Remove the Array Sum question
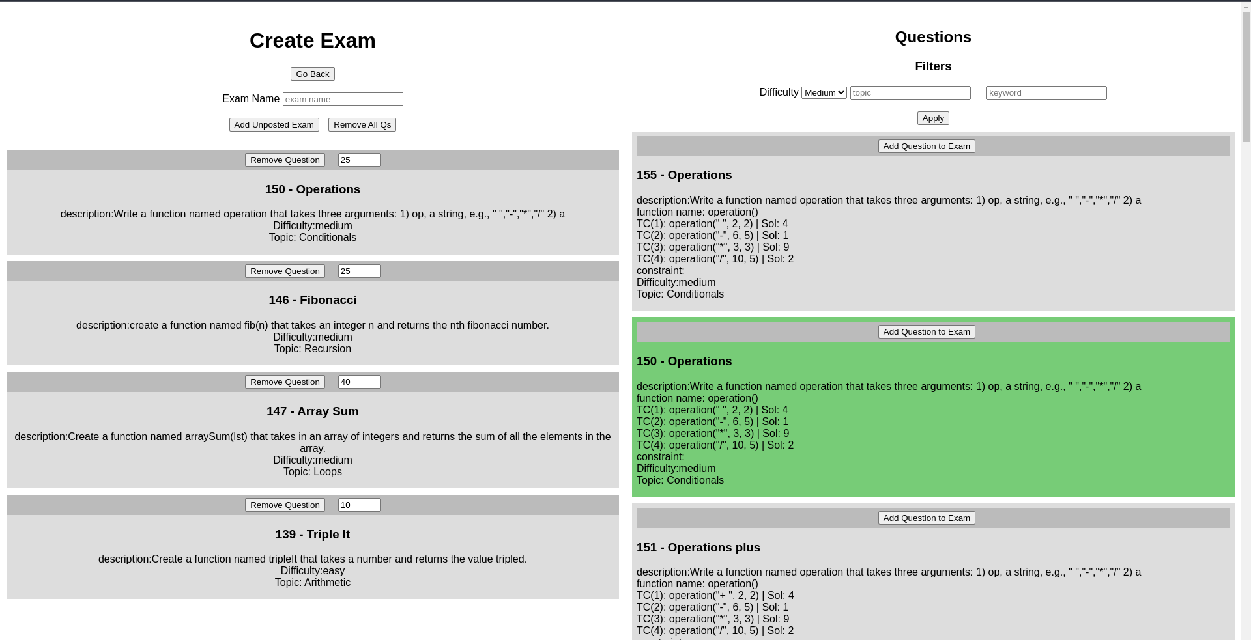 (285, 382)
